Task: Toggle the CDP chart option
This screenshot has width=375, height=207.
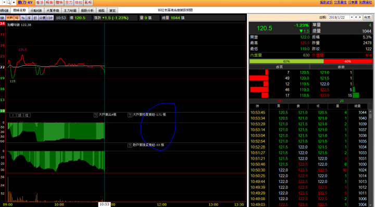Action: coord(50,18)
